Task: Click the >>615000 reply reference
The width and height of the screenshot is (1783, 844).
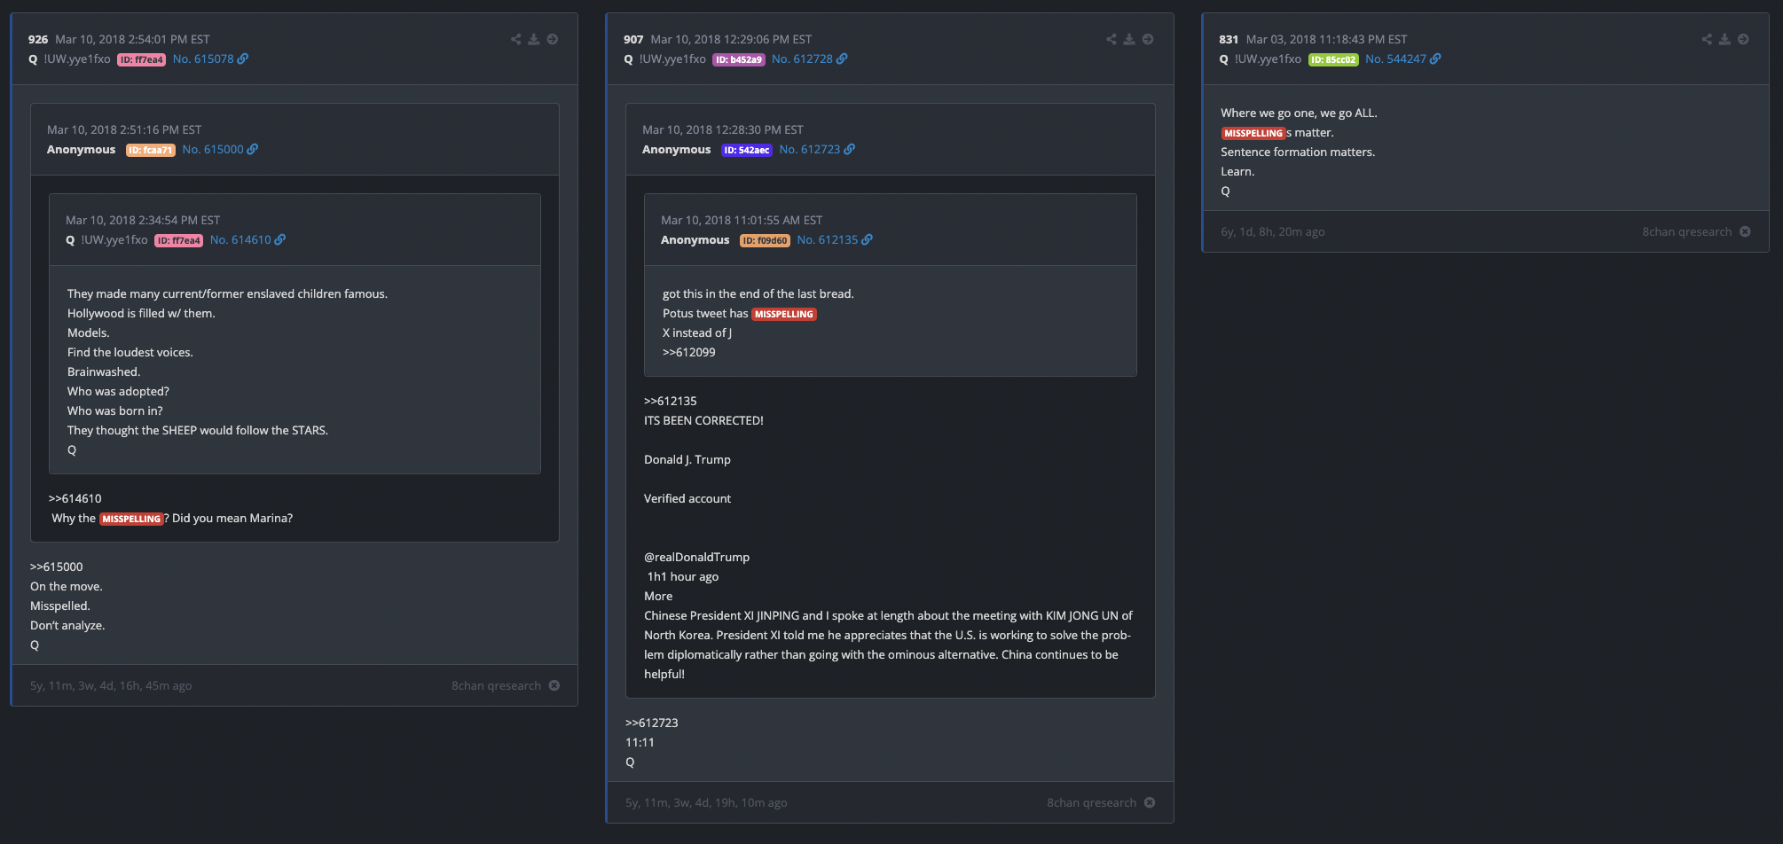Action: pos(57,567)
